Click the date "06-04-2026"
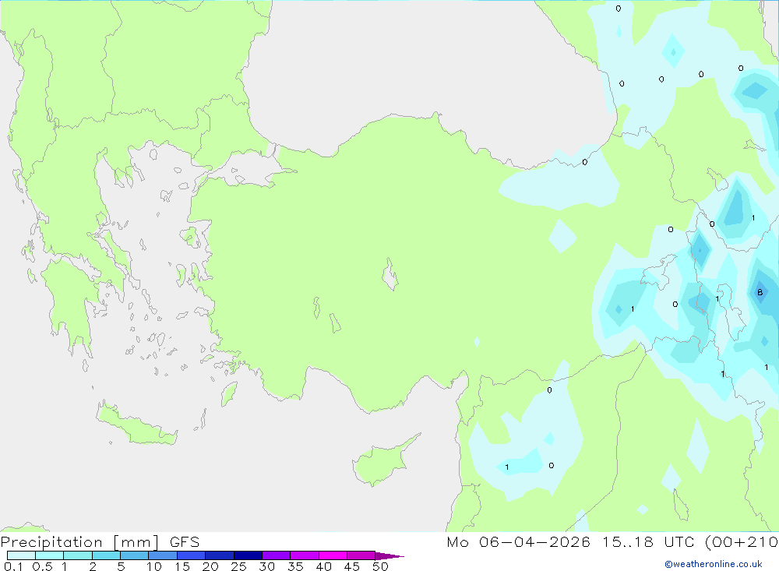The height and width of the screenshot is (571, 779). point(534,541)
